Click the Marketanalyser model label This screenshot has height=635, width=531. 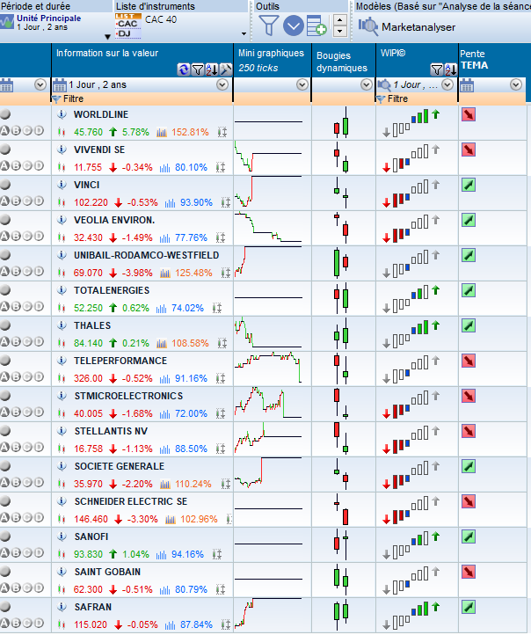click(x=418, y=27)
